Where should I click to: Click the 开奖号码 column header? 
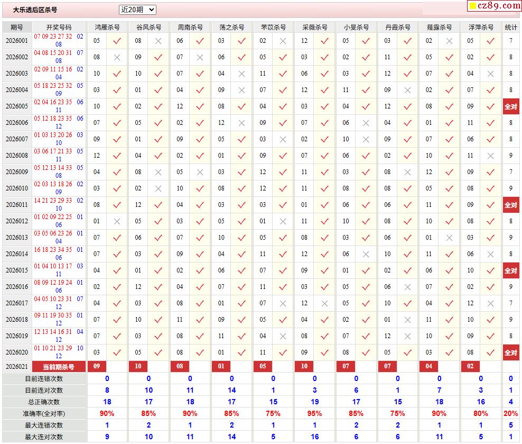59,27
